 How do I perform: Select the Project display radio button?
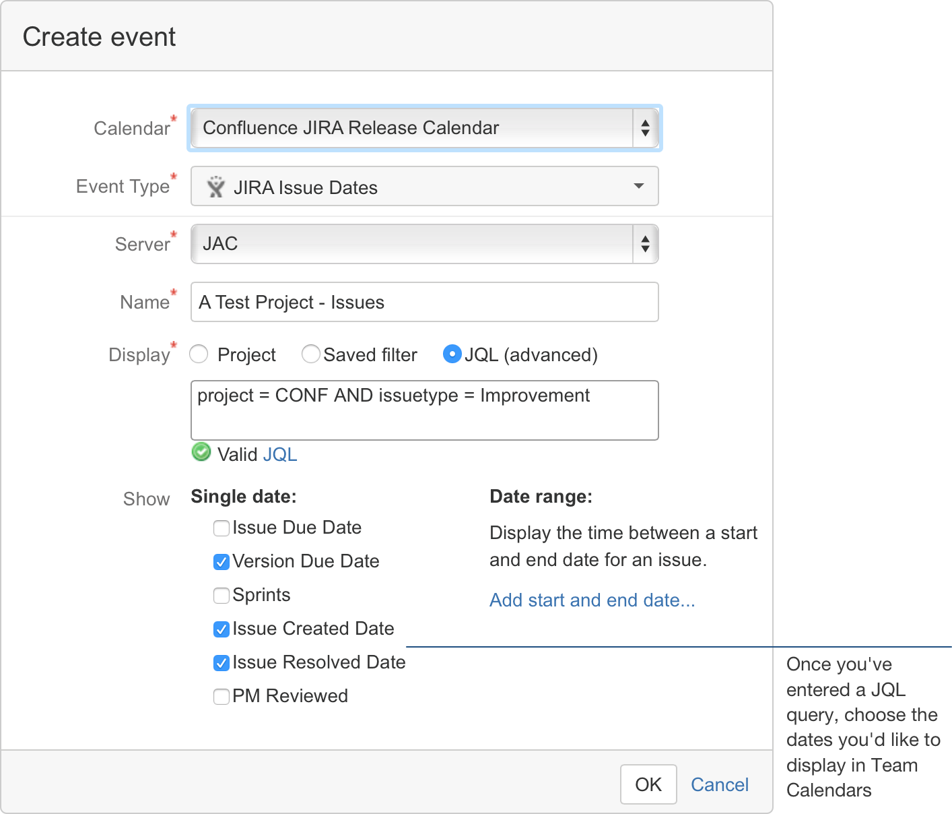[x=199, y=354]
